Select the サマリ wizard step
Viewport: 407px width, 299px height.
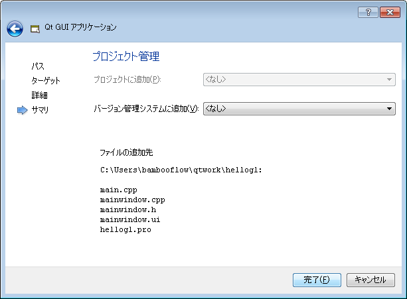(x=40, y=110)
